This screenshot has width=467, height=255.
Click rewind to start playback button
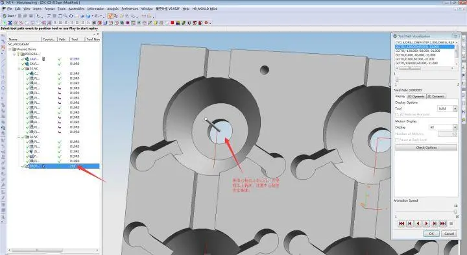pyautogui.click(x=401, y=223)
